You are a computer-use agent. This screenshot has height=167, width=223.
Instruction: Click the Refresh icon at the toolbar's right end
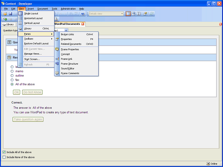tap(152, 14)
